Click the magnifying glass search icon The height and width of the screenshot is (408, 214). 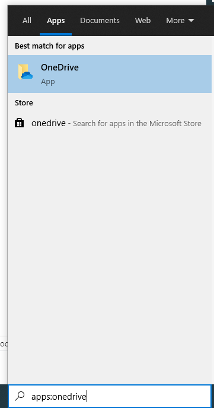(20, 396)
